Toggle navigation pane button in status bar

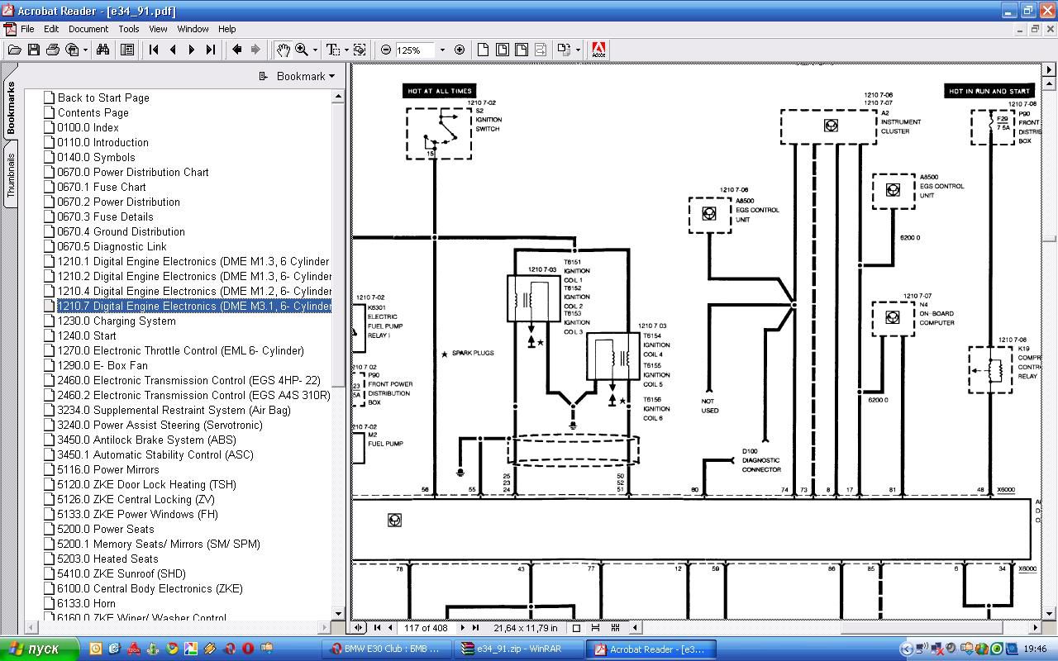tap(359, 628)
